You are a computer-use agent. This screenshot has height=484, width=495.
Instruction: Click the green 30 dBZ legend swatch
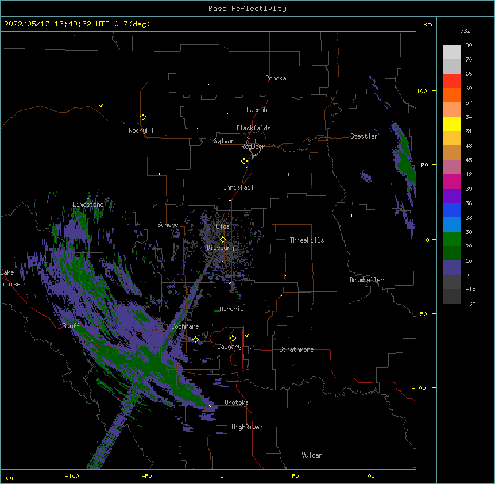tap(451, 239)
